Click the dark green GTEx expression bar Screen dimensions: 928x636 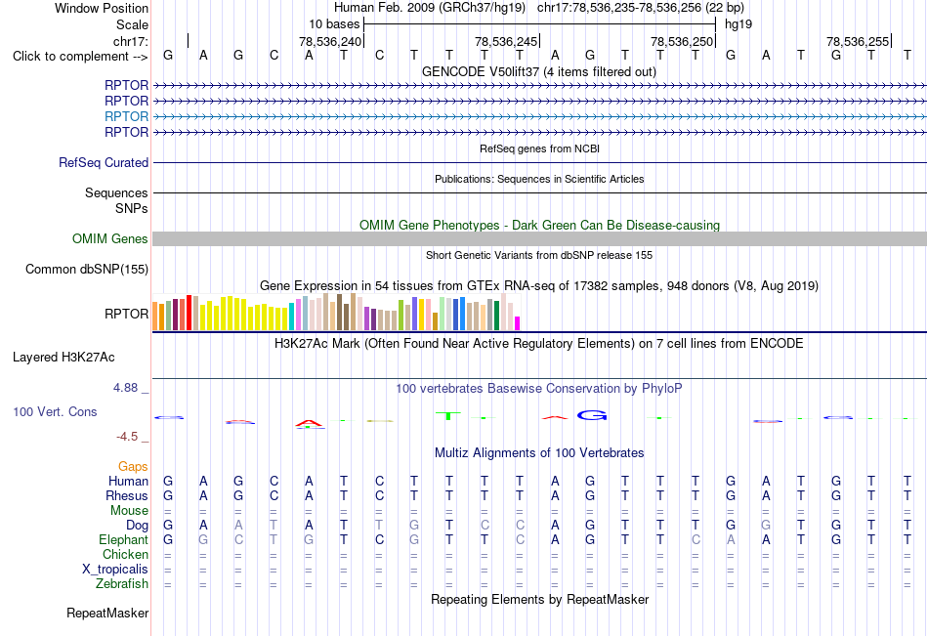[x=496, y=316]
